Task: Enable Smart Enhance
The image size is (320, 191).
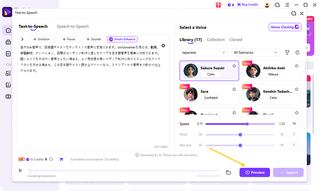Action: point(122,39)
